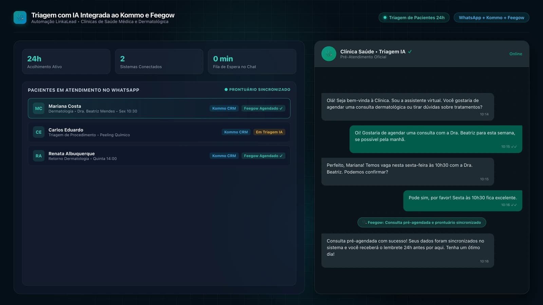Open the 24h Acolhimento Ativo card
Screen dimensions: 543x305
(x=66, y=61)
